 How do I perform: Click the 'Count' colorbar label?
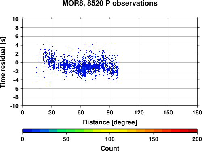110,148
